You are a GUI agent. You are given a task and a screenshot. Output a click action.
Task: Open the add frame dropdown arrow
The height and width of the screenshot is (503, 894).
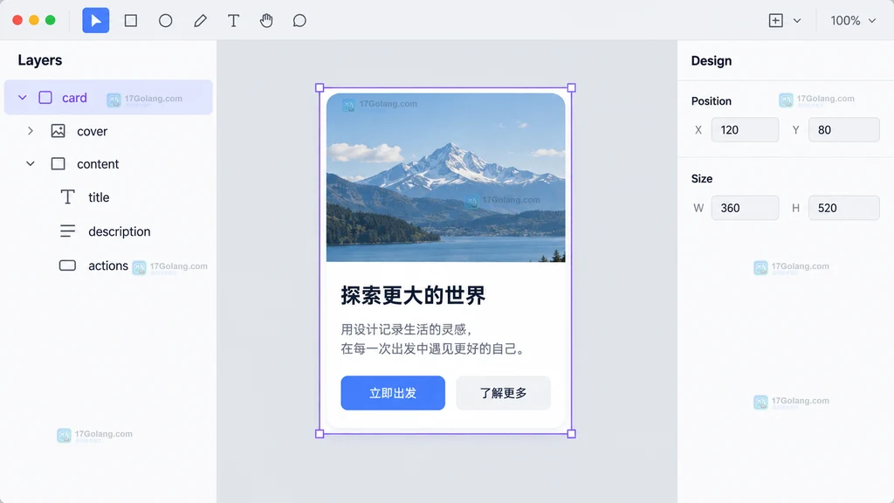[797, 21]
